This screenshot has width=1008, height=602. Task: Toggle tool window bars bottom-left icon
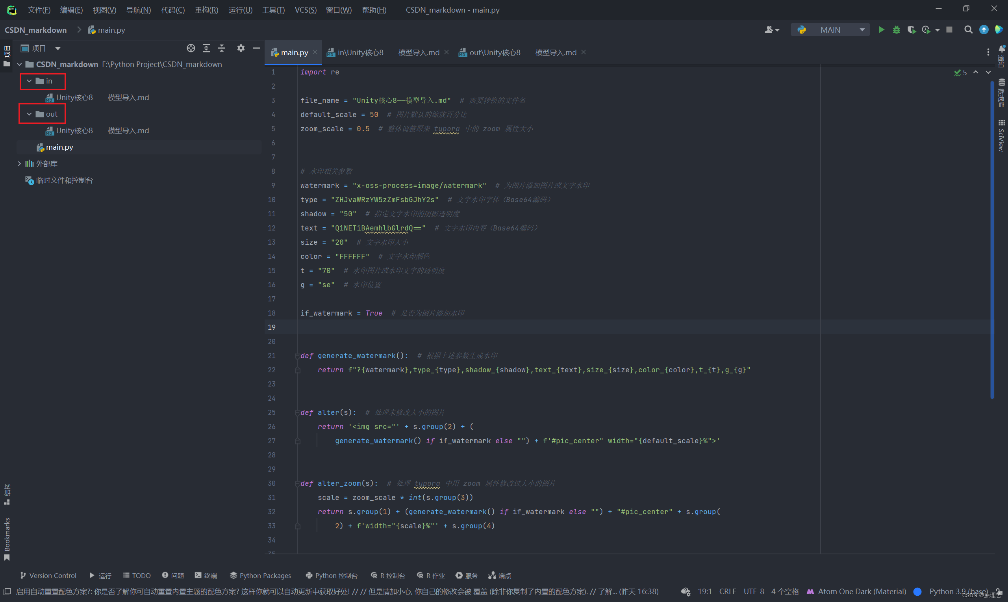(x=7, y=592)
